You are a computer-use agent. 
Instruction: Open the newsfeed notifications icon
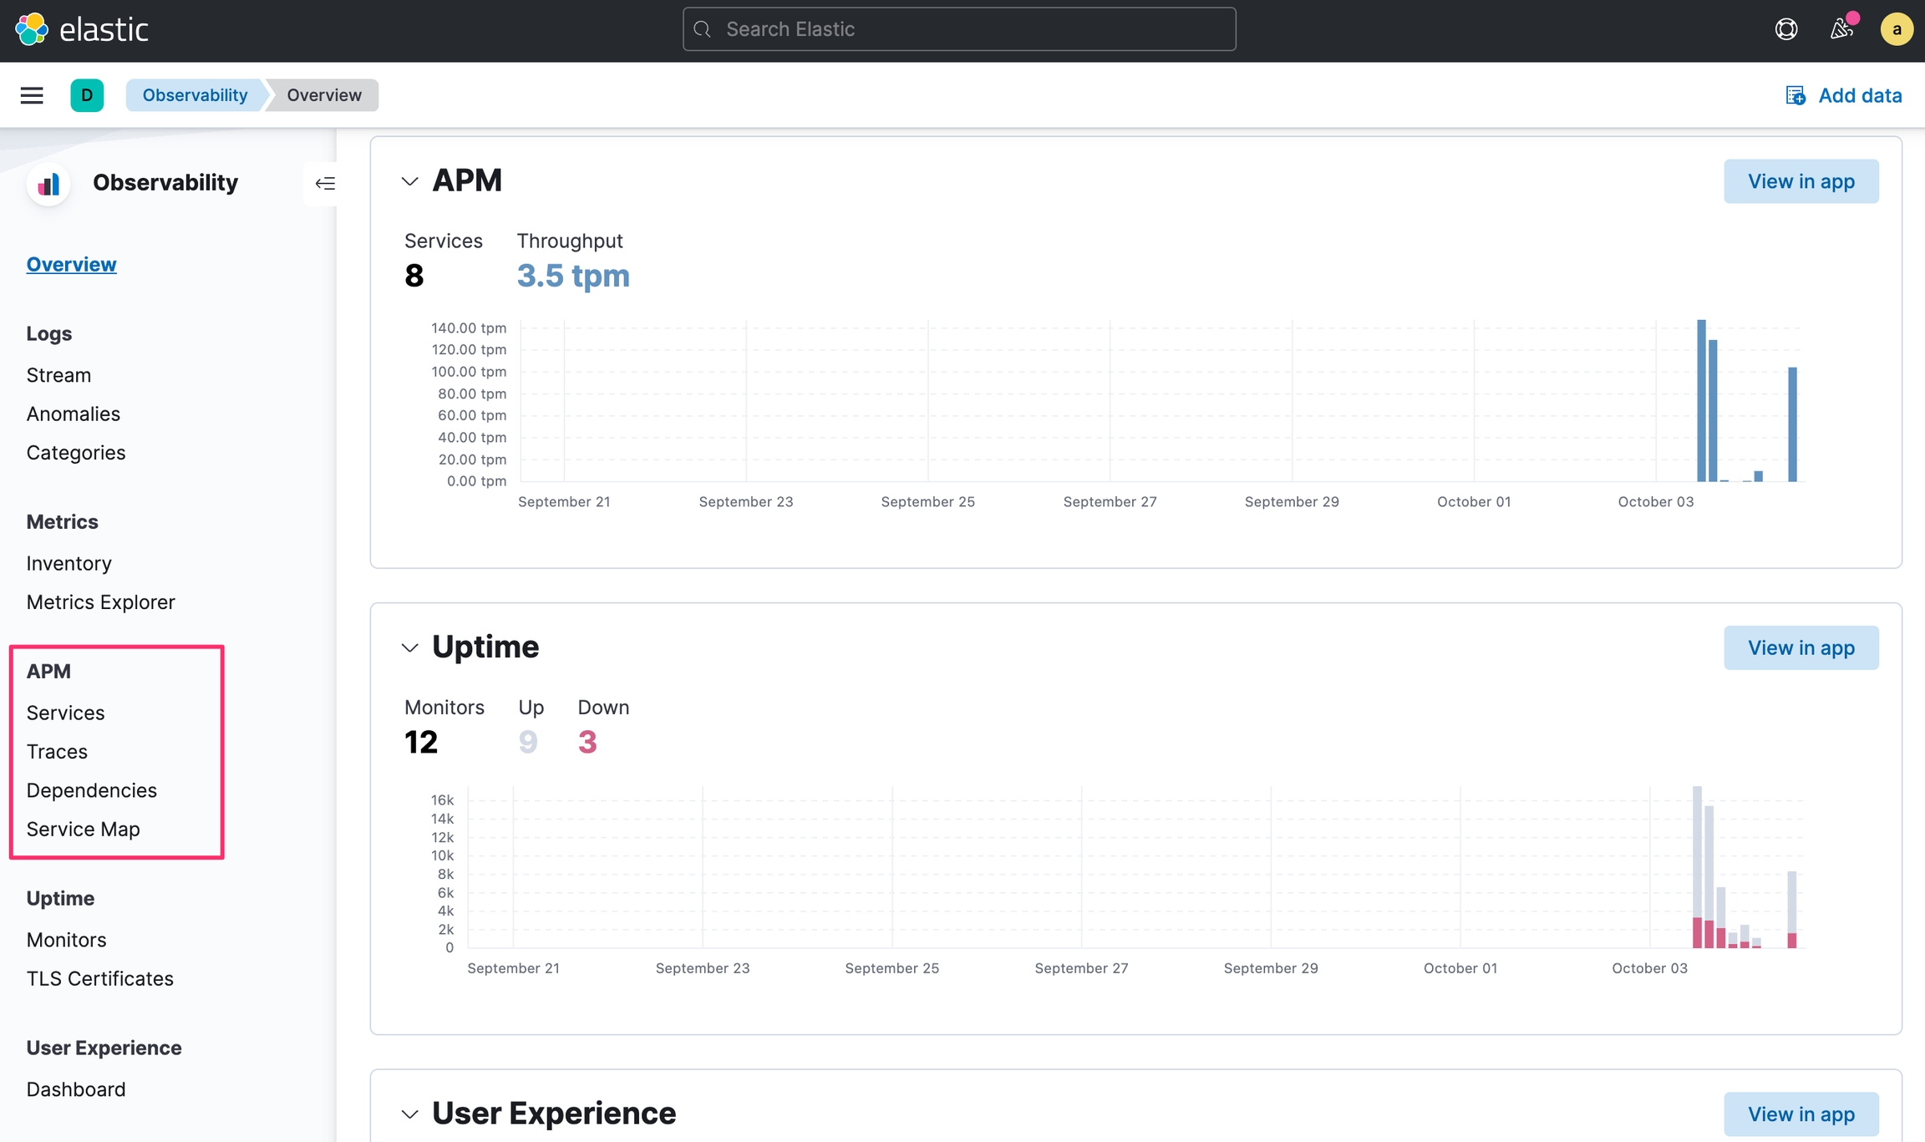coord(1841,29)
